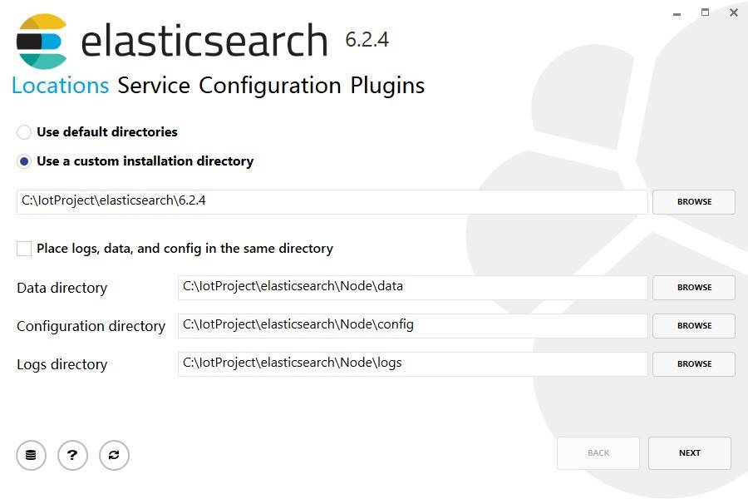Browse for the Data directory
748x499 pixels.
point(694,288)
